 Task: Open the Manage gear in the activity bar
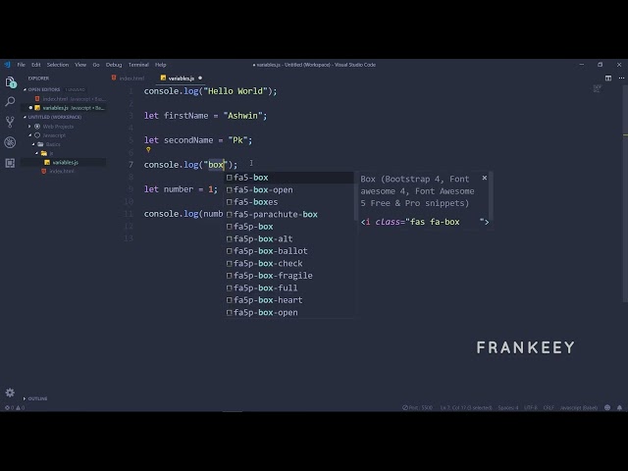(x=10, y=392)
